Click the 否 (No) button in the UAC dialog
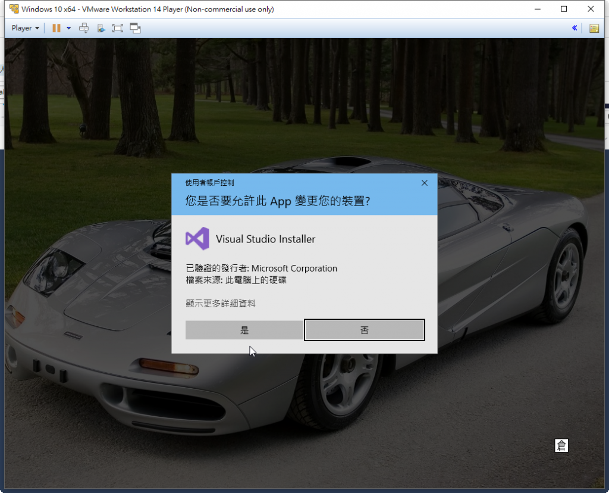 tap(365, 330)
